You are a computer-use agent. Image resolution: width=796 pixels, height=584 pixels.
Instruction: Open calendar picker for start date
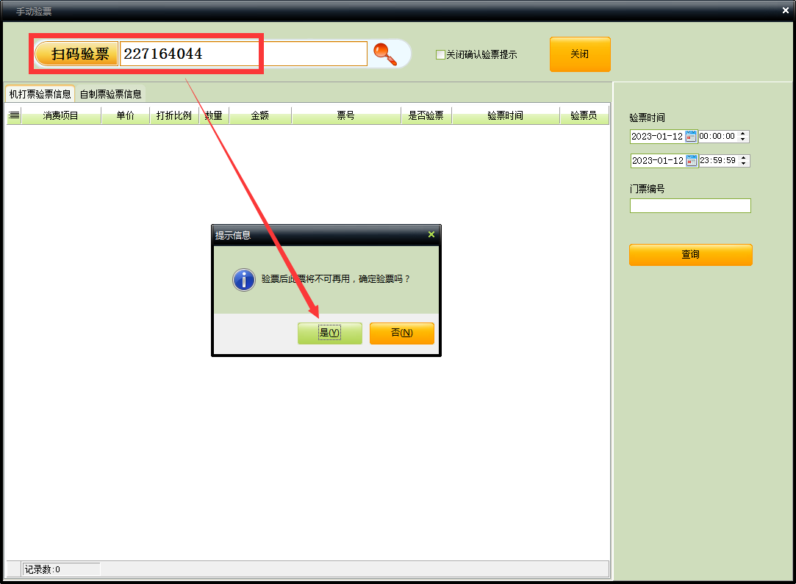coord(691,137)
